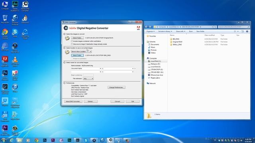This screenshot has height=143, width=255.
Task: Open the Document Name naming dropdown
Action: click(86, 69)
